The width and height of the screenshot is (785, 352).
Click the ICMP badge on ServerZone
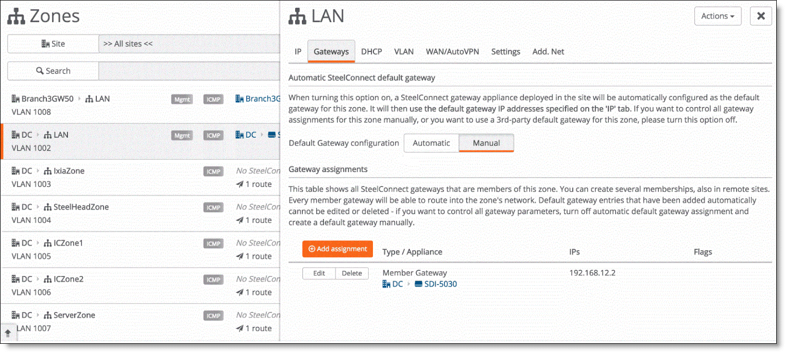click(214, 315)
